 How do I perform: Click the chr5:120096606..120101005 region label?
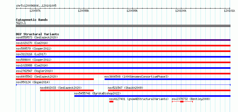coord(36,6)
